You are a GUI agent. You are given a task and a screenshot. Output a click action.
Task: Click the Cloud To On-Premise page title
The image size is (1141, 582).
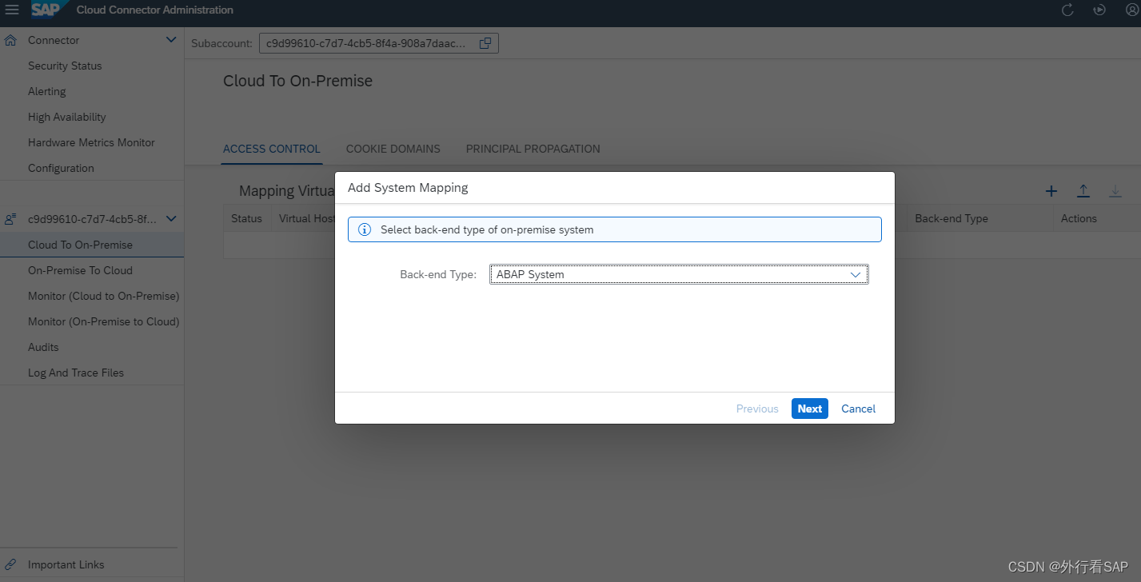[x=297, y=81]
